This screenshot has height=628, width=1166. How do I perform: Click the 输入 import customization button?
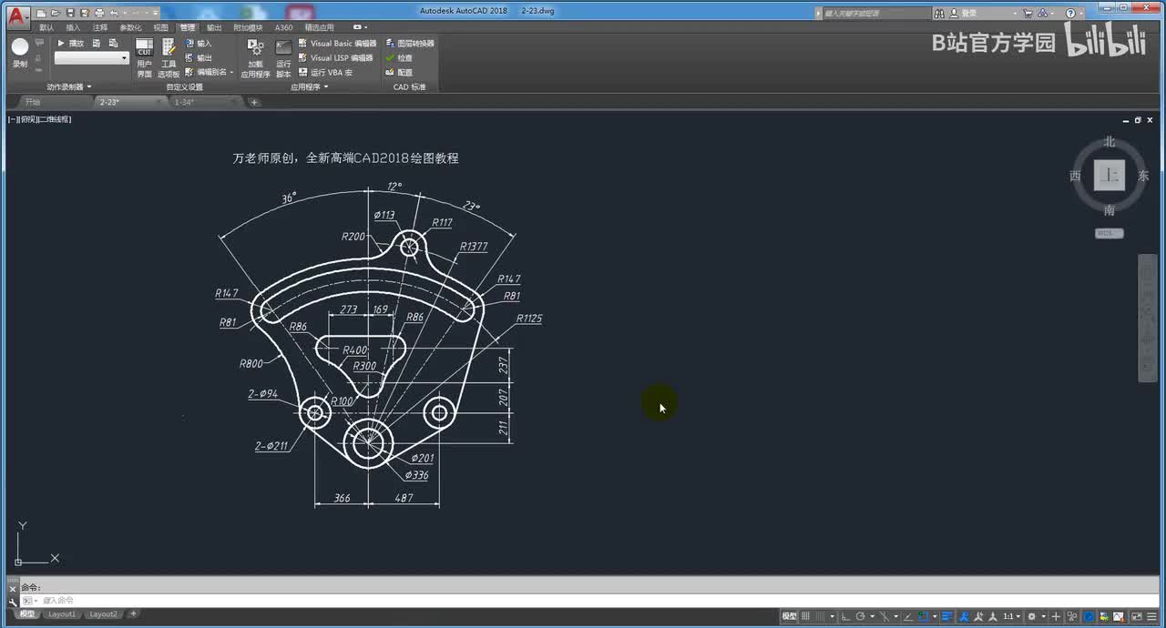point(199,43)
